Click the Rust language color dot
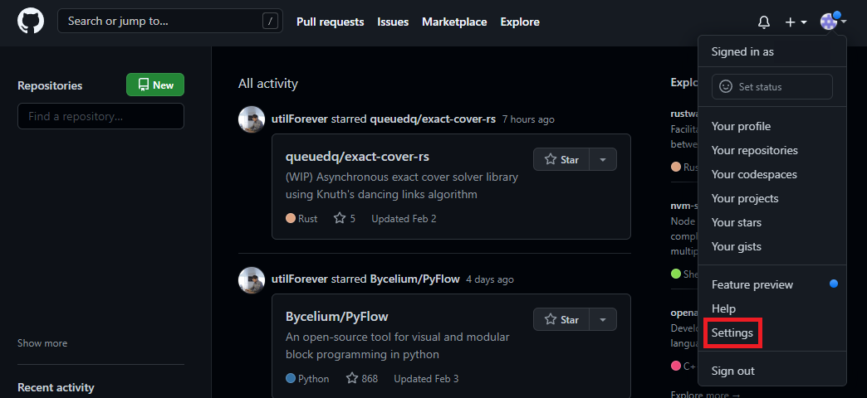The image size is (867, 398). pos(291,219)
